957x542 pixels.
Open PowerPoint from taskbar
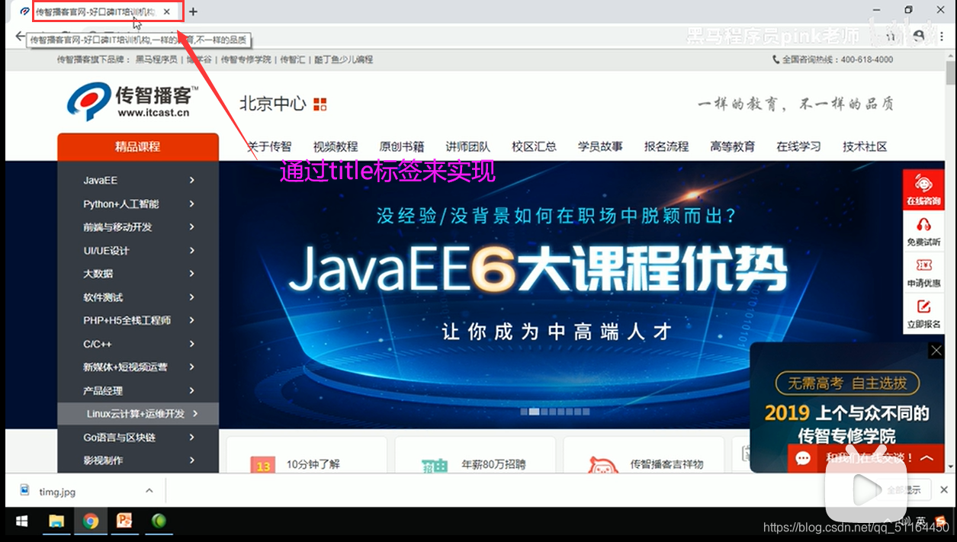[124, 521]
